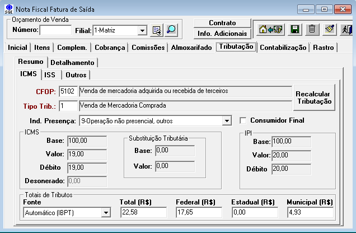Click the magnifier search icon beside Filial

tap(171, 30)
